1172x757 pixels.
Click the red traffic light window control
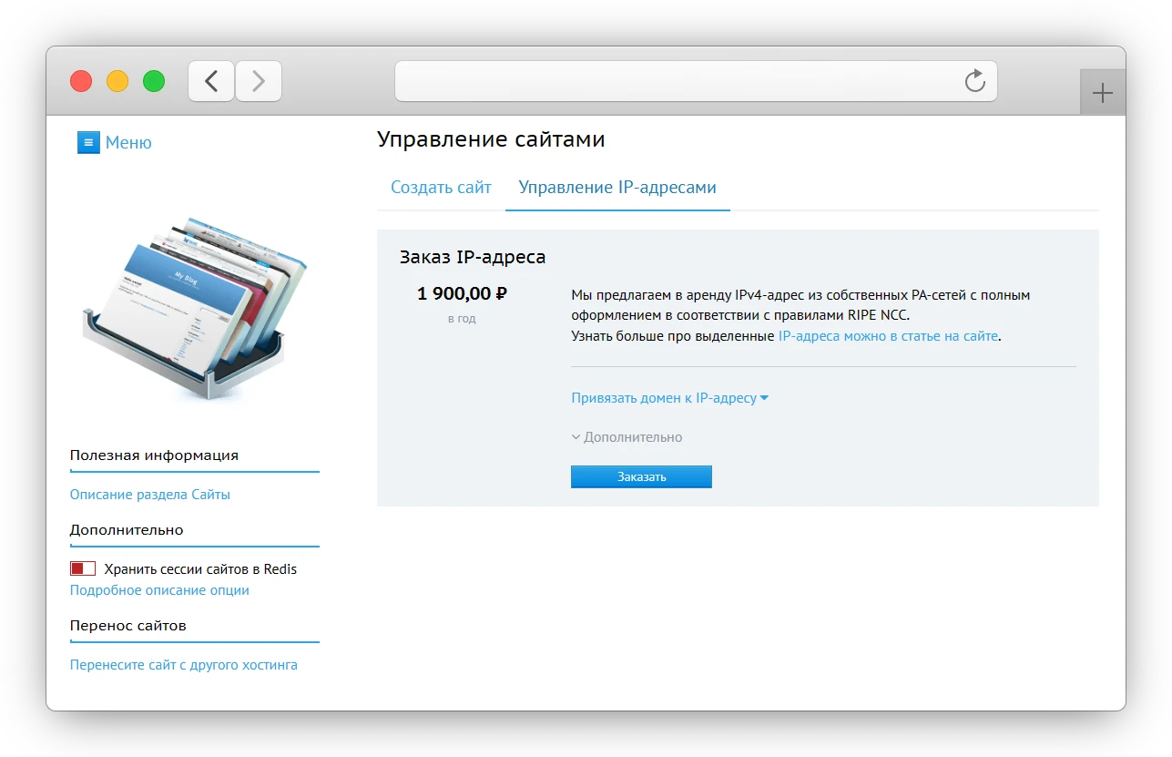80,80
